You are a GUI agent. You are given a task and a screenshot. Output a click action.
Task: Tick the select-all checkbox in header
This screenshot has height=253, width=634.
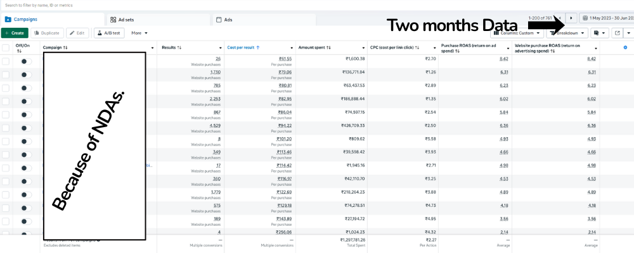[6, 47]
